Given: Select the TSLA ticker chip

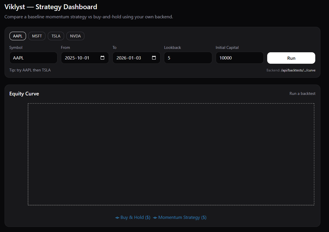Looking at the screenshot, I should [x=56, y=36].
